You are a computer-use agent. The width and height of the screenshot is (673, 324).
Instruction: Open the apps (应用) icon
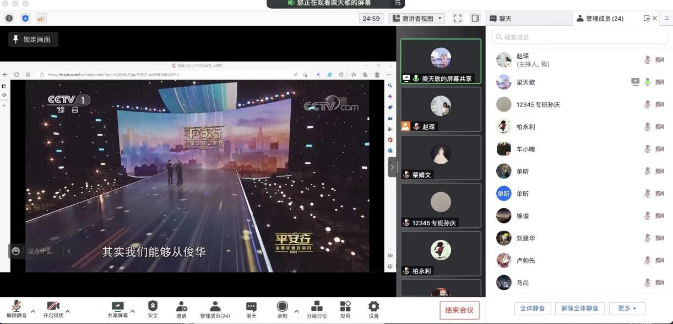coord(345,306)
